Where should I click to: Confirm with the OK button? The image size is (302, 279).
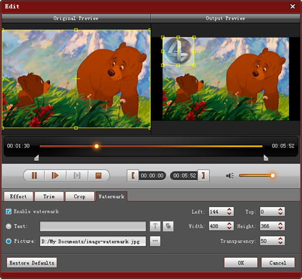(241, 263)
